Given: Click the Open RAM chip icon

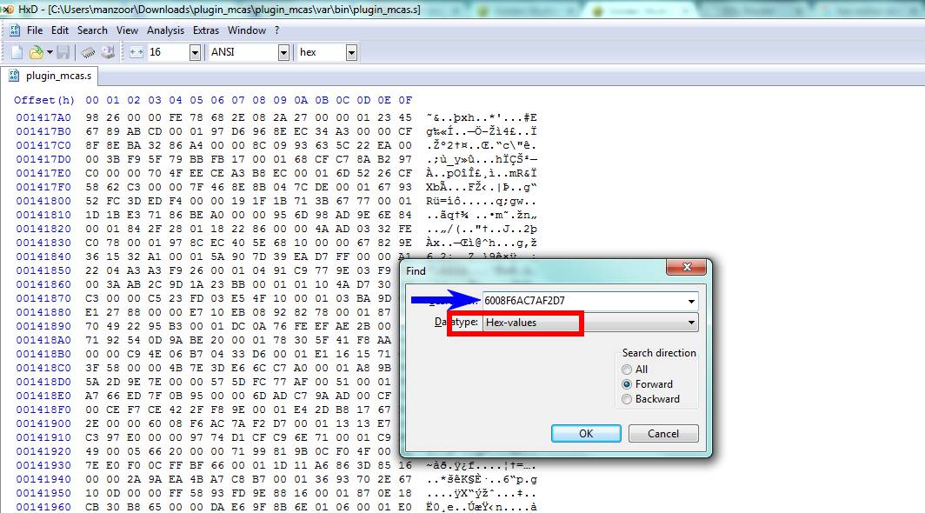Looking at the screenshot, I should (88, 53).
